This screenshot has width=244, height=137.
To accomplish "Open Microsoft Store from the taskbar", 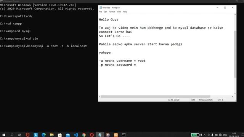I will (x=60, y=135).
